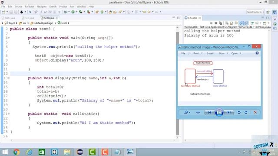Viewport: 278px width, 156px height.
Task: Open the Project menu
Action: click(x=63, y=6)
